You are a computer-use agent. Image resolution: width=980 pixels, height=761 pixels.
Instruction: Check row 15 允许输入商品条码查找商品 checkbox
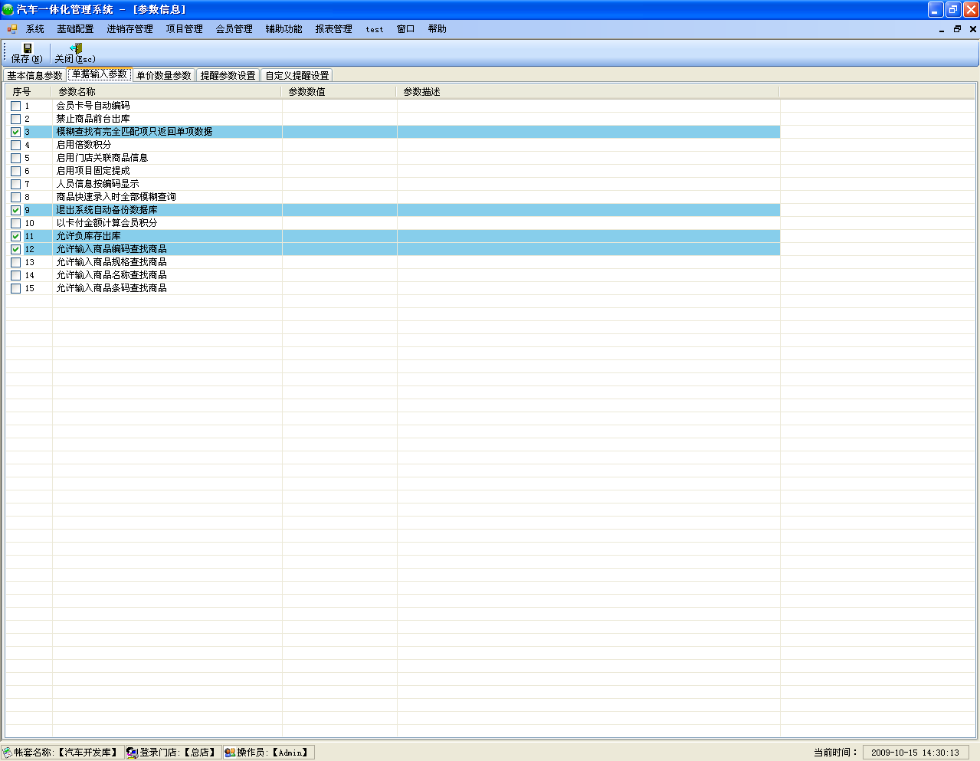tap(15, 288)
